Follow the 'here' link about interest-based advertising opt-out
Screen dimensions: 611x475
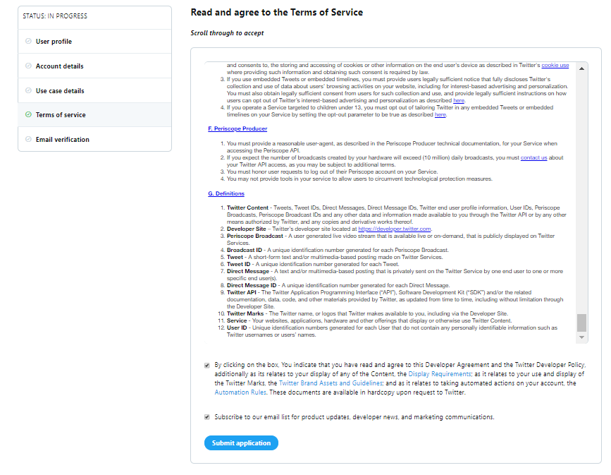[x=459, y=100]
